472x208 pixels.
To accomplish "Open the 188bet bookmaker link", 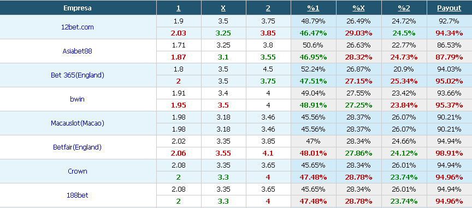I will point(78,195).
